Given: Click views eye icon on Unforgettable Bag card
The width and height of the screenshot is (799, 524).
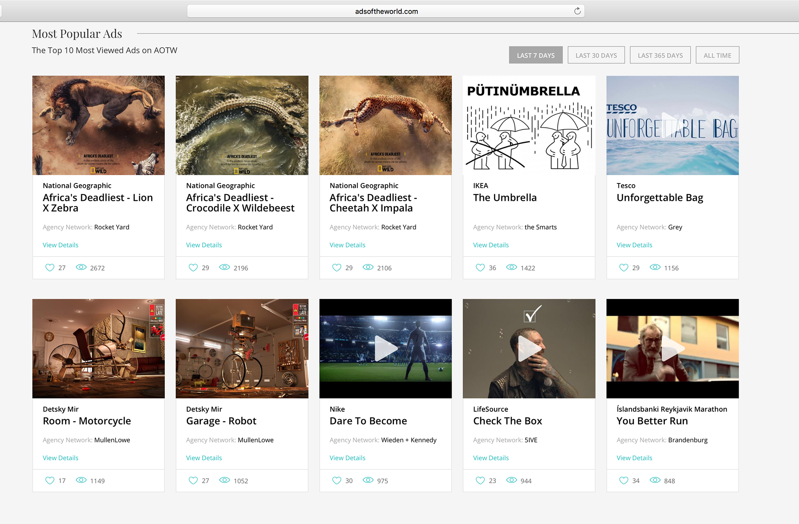Looking at the screenshot, I should [x=655, y=267].
